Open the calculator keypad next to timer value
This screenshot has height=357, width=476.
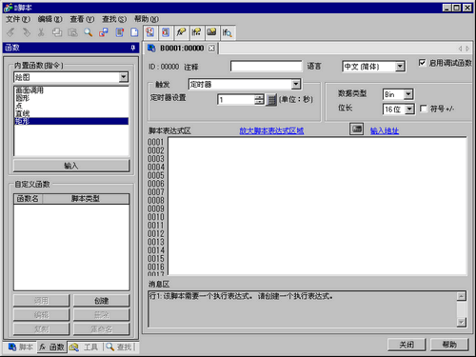pos(271,100)
